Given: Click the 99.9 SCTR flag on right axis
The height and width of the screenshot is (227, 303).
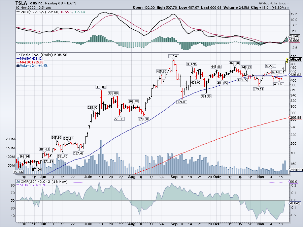Looking at the screenshot, I should (x=294, y=182).
